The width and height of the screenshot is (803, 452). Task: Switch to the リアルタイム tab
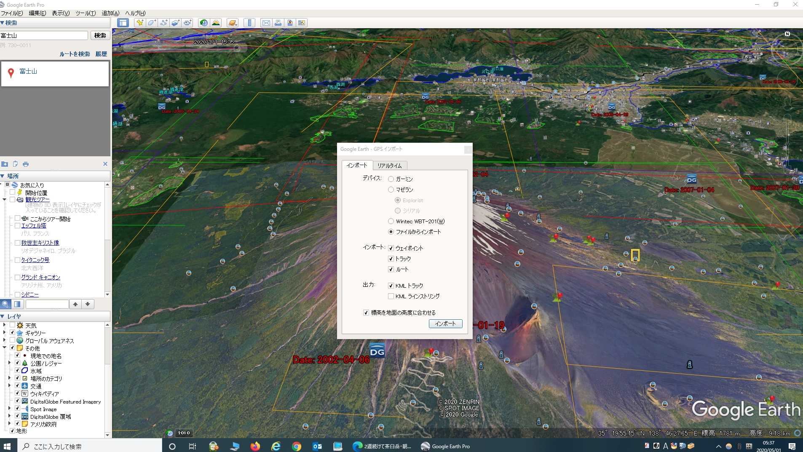pyautogui.click(x=389, y=166)
